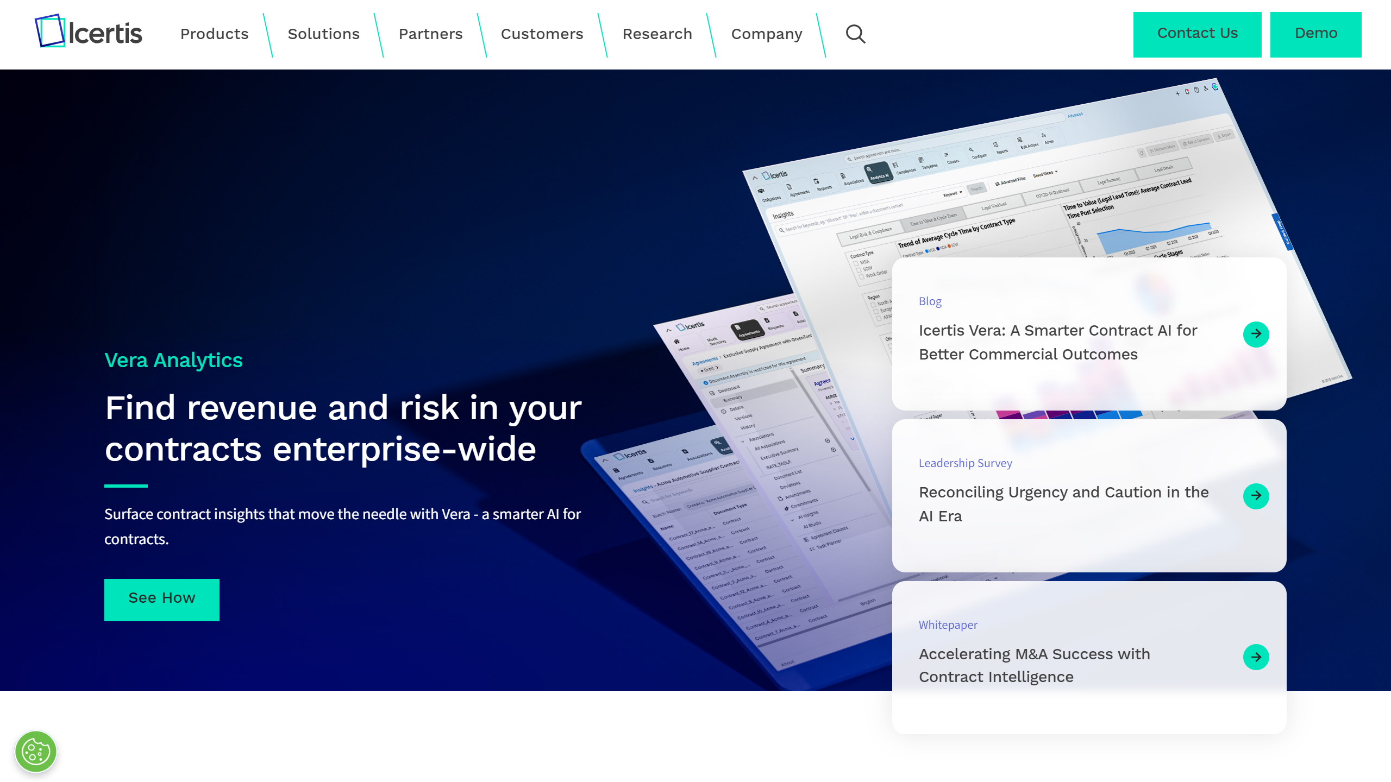Open the cookie preferences icon

36,752
